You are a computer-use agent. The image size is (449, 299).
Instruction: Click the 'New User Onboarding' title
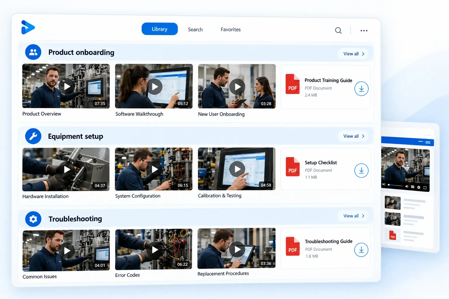tap(221, 114)
